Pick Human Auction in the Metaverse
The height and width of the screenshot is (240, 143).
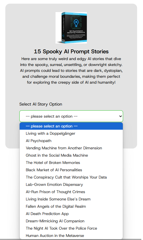pos(71,236)
